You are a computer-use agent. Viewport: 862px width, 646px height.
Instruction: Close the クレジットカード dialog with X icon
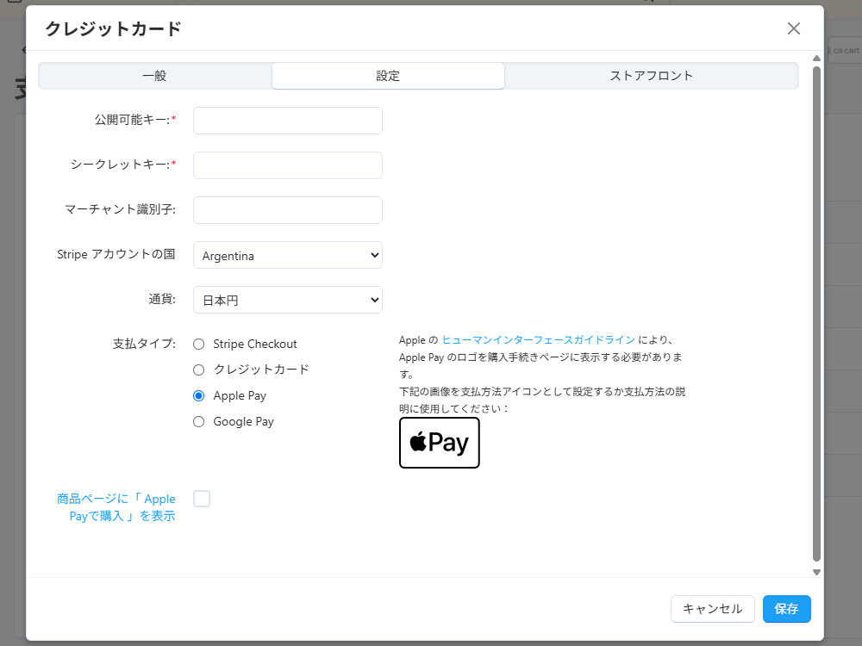coord(794,28)
